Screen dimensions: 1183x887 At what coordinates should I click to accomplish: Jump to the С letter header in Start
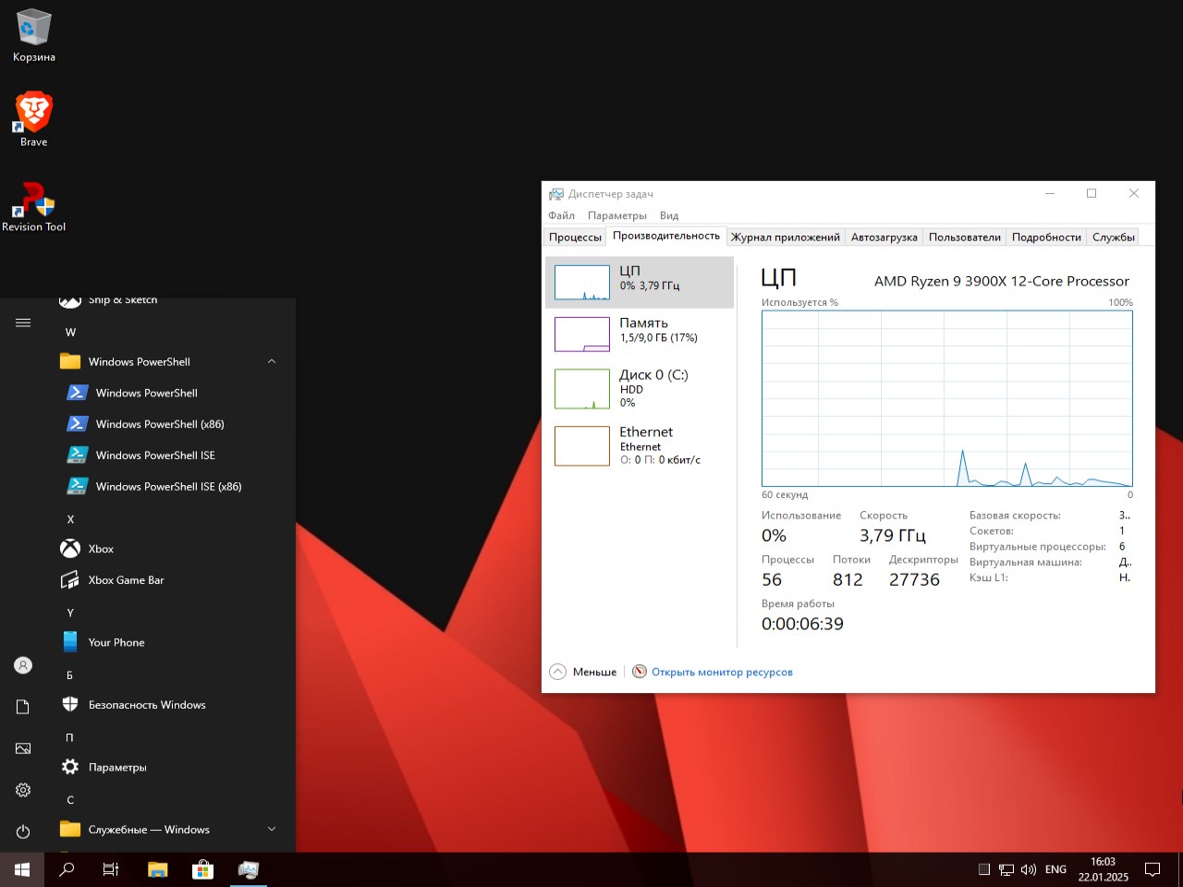pos(70,800)
